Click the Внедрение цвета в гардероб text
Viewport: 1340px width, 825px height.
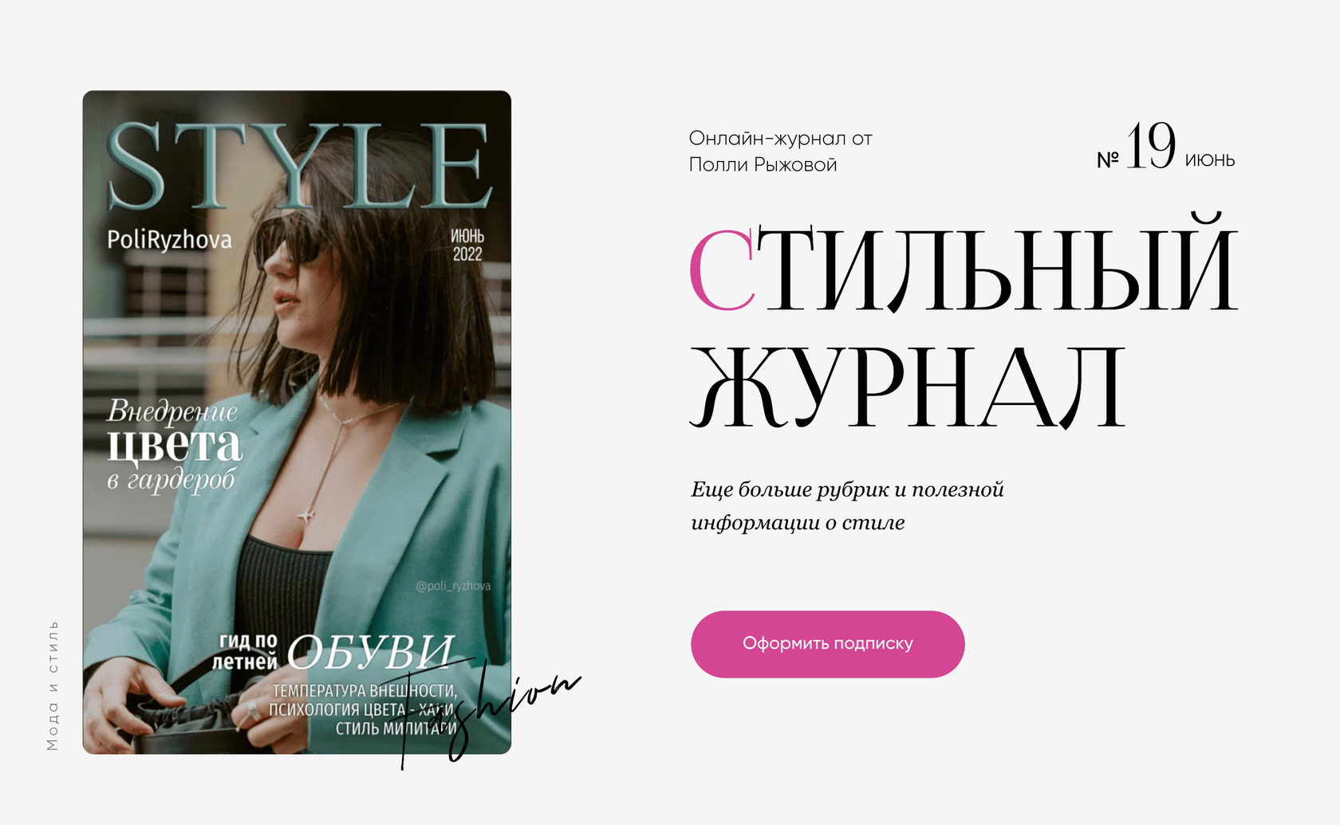click(x=174, y=445)
